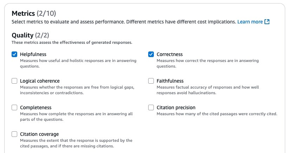Viewport: 288px width, 153px height.
Task: Click the Citation coverage label text
Action: [39, 134]
